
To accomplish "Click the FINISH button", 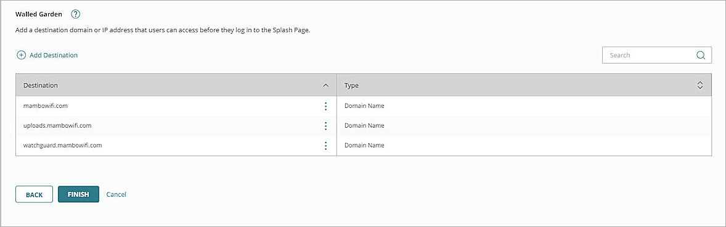I will 78,194.
